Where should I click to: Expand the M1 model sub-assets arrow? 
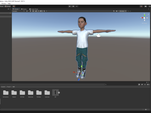click(x=59, y=93)
